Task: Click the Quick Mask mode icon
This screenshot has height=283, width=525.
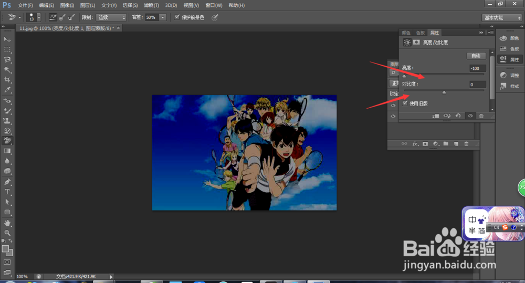Action: pos(7,262)
